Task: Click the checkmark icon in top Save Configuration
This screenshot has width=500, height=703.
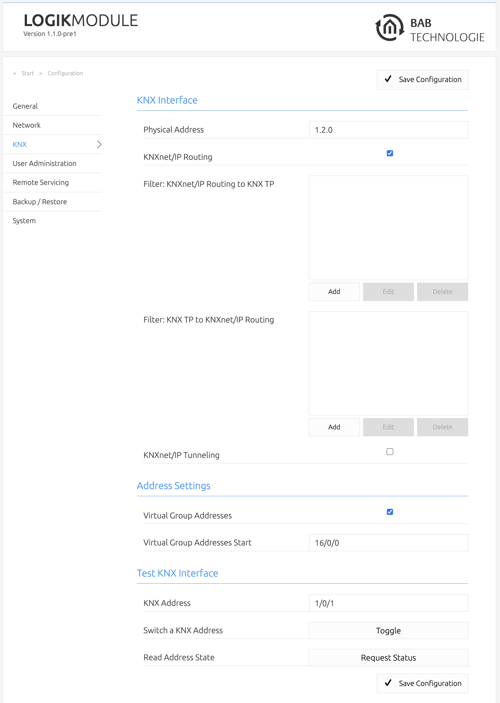Action: [388, 79]
